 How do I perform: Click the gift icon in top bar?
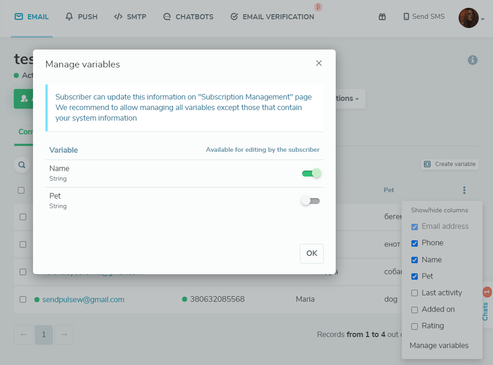(382, 17)
